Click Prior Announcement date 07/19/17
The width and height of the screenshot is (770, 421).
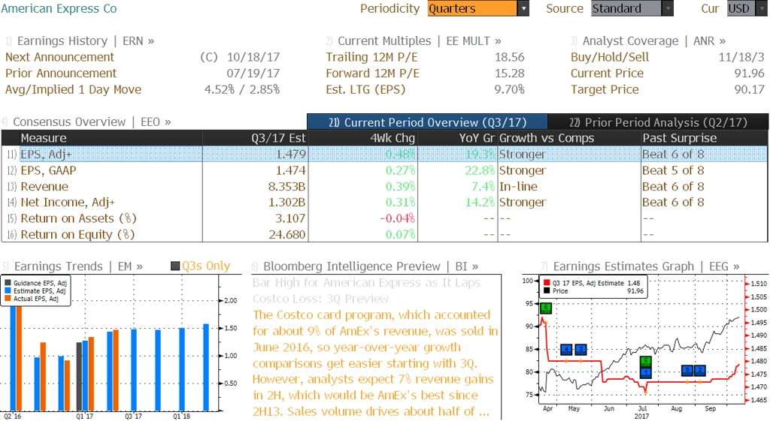253,74
